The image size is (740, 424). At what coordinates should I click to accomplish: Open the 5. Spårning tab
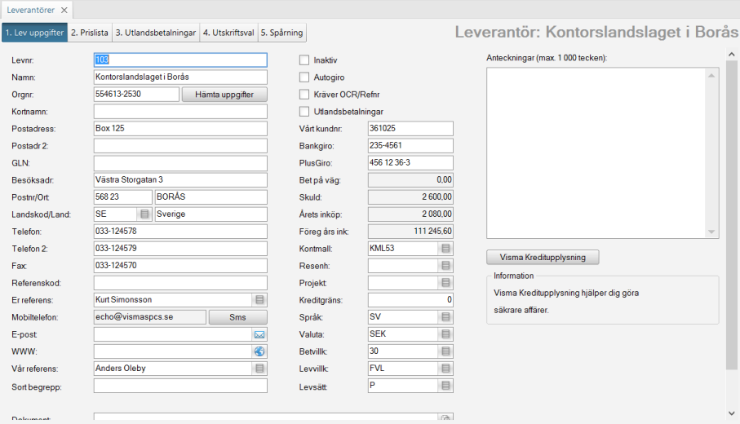(x=281, y=33)
